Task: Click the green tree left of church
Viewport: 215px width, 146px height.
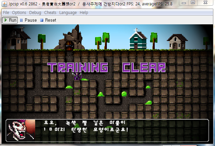Action: pyautogui.click(x=98, y=42)
